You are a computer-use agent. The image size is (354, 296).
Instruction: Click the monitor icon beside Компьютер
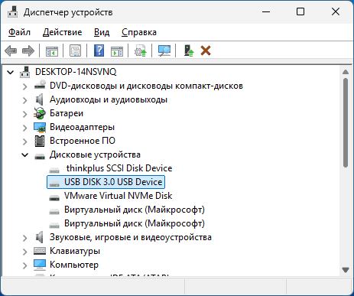(40, 265)
